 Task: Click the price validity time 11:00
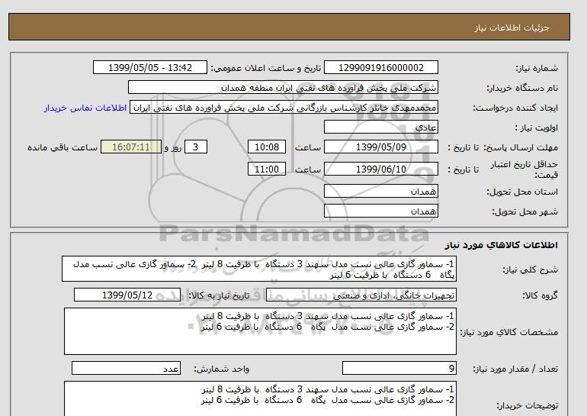click(267, 169)
